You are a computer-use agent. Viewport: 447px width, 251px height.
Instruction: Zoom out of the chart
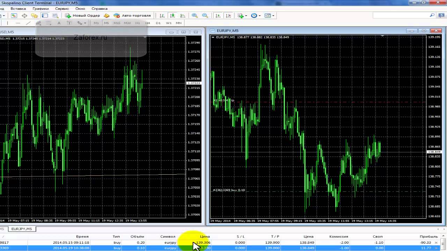(x=205, y=16)
